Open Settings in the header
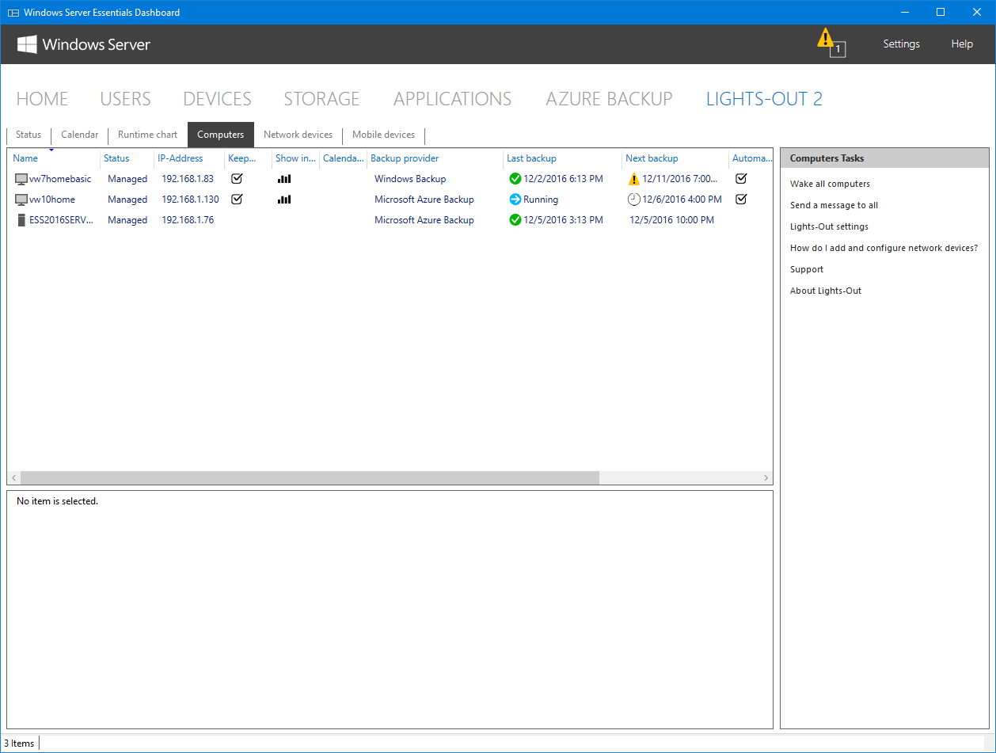Viewport: 996px width, 753px height. (901, 44)
